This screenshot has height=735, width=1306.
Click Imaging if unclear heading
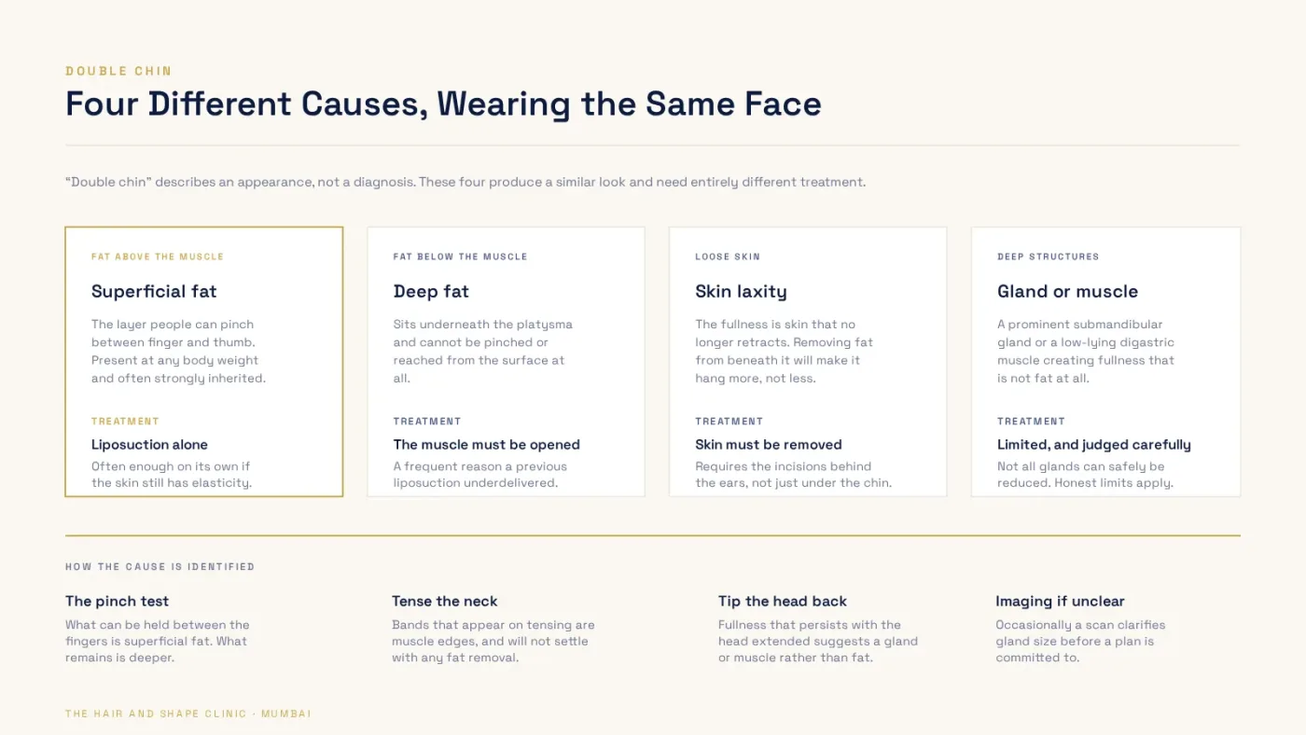tap(1060, 601)
